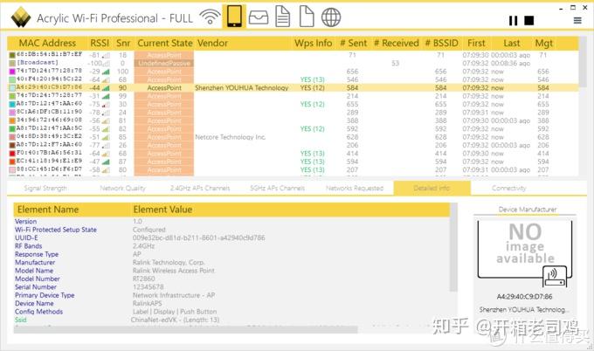Screen dimensions: 594x351
Task: Click Shenzhen YOUHUA Technology vendor cell
Action: [x=242, y=88]
